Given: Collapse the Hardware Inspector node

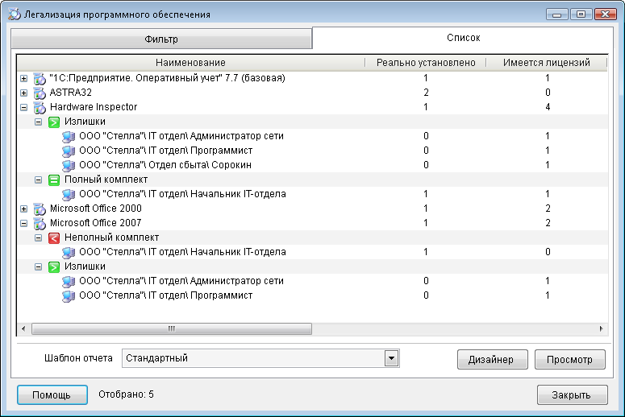Looking at the screenshot, I should 24,107.
